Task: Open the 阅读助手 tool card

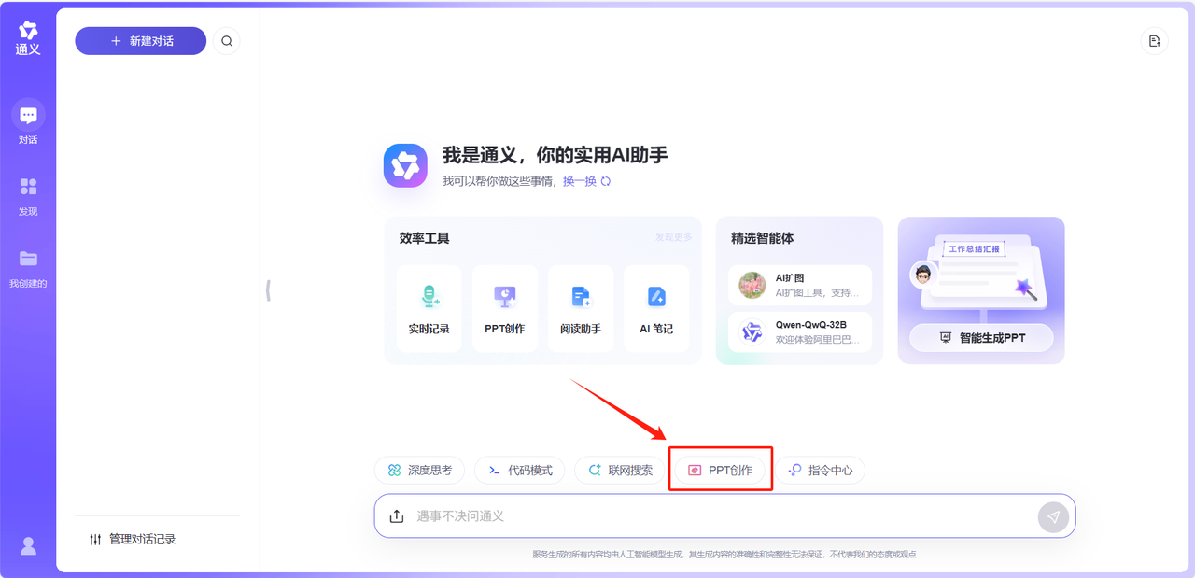Action: [581, 308]
